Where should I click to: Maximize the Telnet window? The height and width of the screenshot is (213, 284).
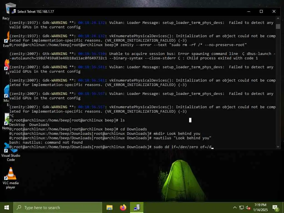[x=261, y=11]
